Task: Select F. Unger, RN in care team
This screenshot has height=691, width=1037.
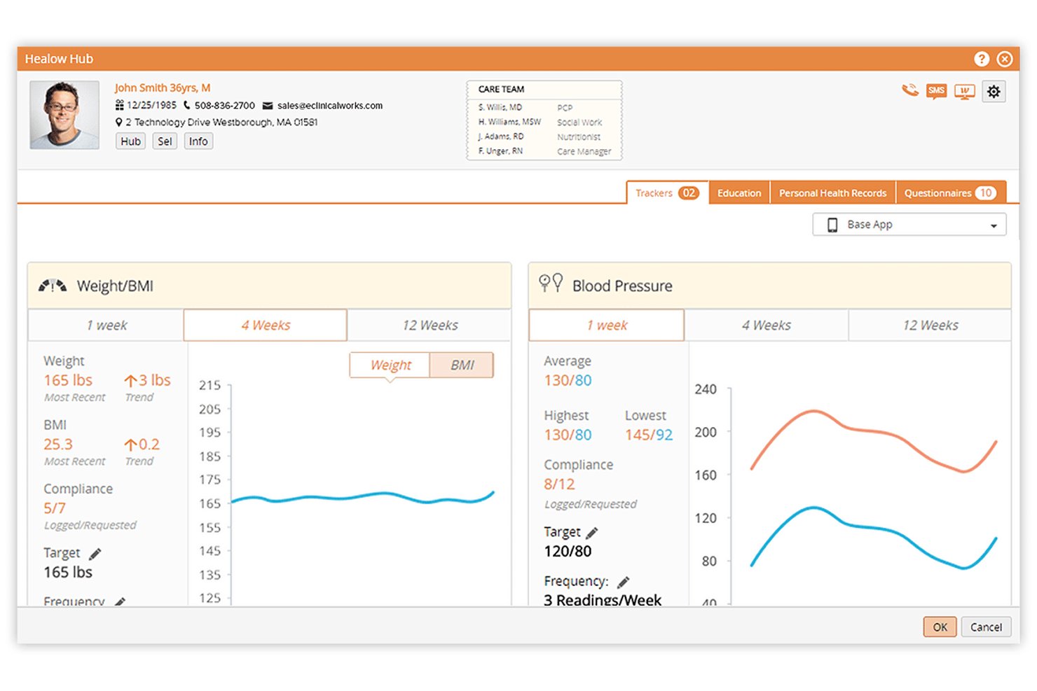Action: (500, 151)
